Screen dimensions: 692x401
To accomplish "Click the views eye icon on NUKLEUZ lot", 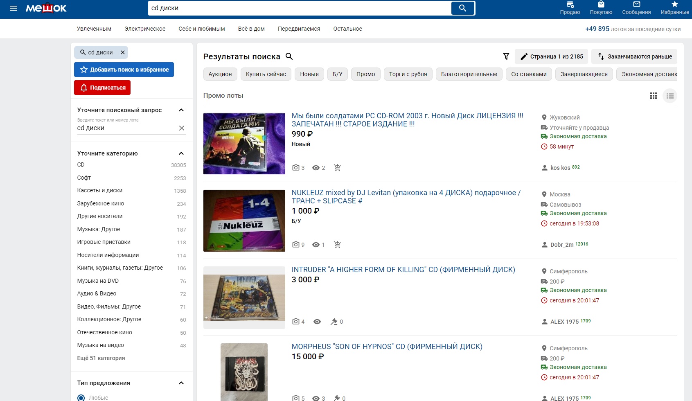I will 316,245.
